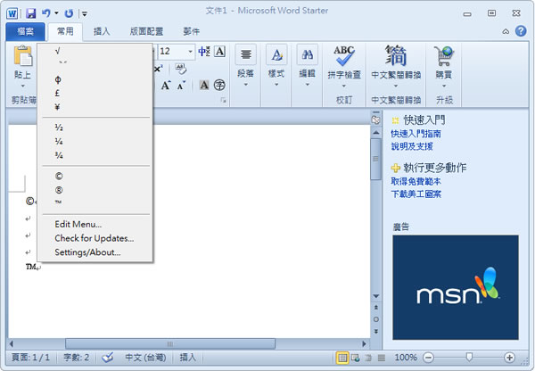Click the Grow Font icon
This screenshot has width=535, height=371.
167,86
